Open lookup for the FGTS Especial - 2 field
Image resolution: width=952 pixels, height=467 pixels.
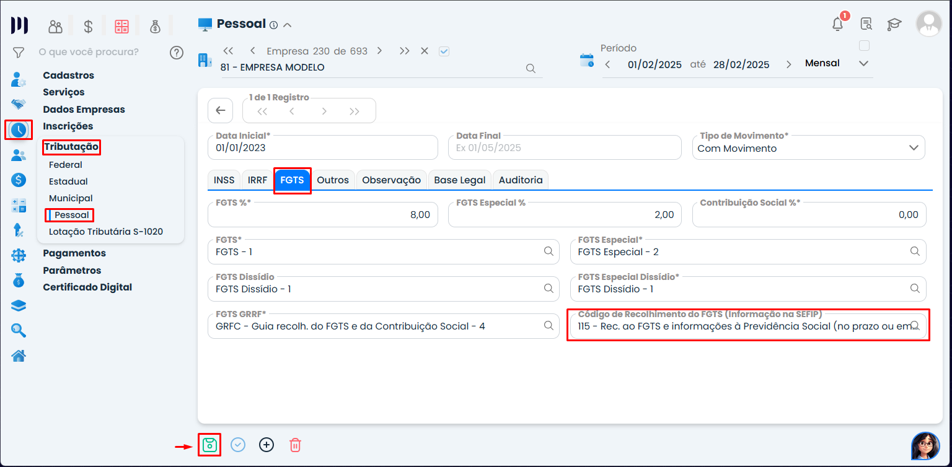pyautogui.click(x=915, y=251)
